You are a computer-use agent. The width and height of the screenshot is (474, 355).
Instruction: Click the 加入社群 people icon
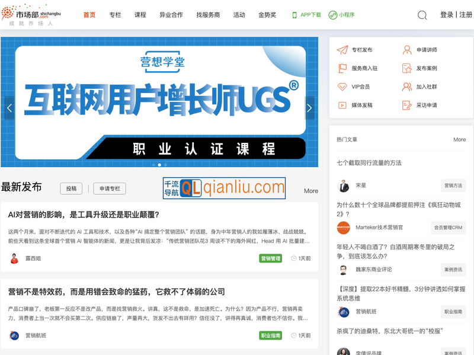(x=406, y=88)
